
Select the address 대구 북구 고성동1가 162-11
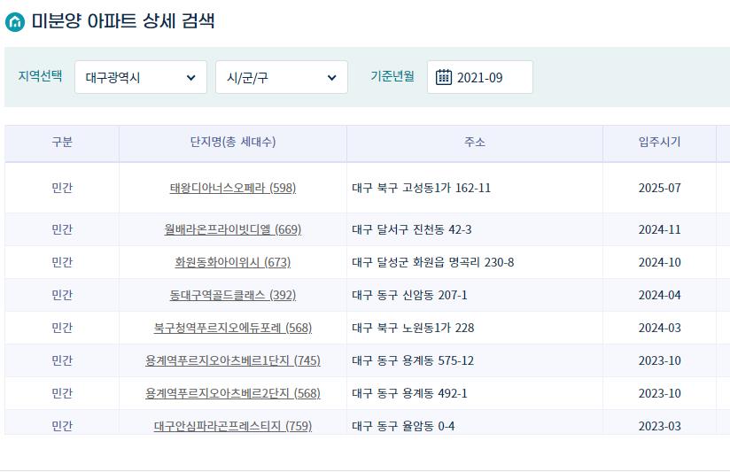[x=422, y=188]
